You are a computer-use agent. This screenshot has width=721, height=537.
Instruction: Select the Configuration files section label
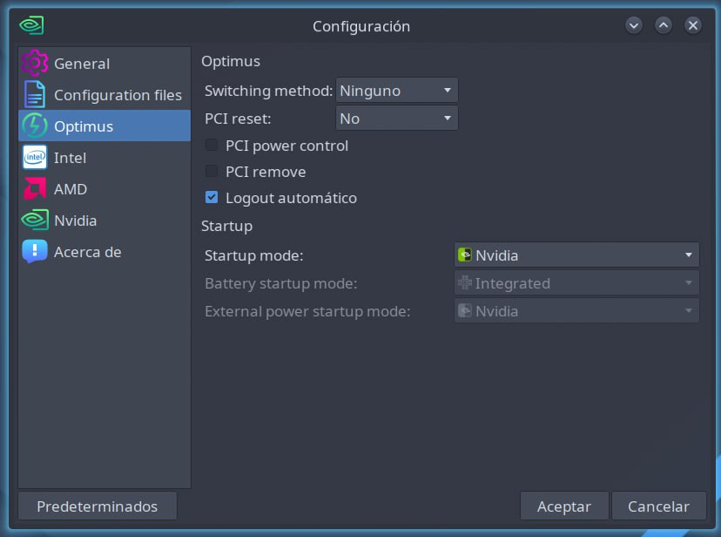[x=118, y=95]
